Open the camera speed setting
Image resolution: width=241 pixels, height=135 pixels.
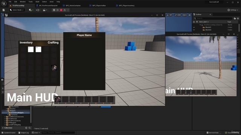pyautogui.click(x=185, y=15)
